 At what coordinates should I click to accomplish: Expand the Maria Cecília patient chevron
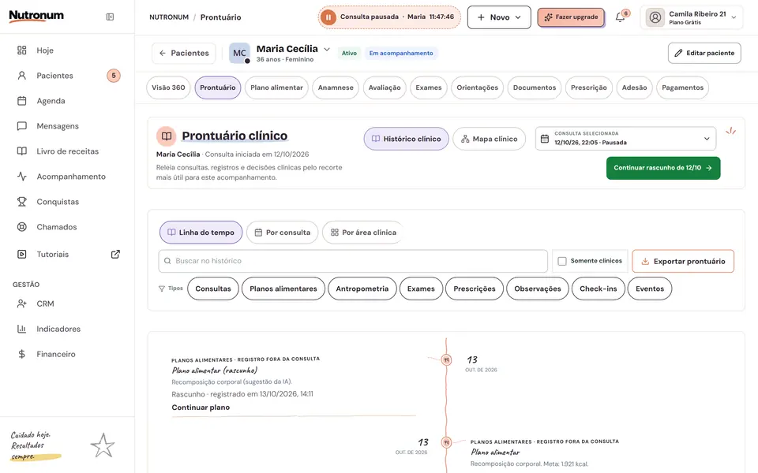click(327, 49)
